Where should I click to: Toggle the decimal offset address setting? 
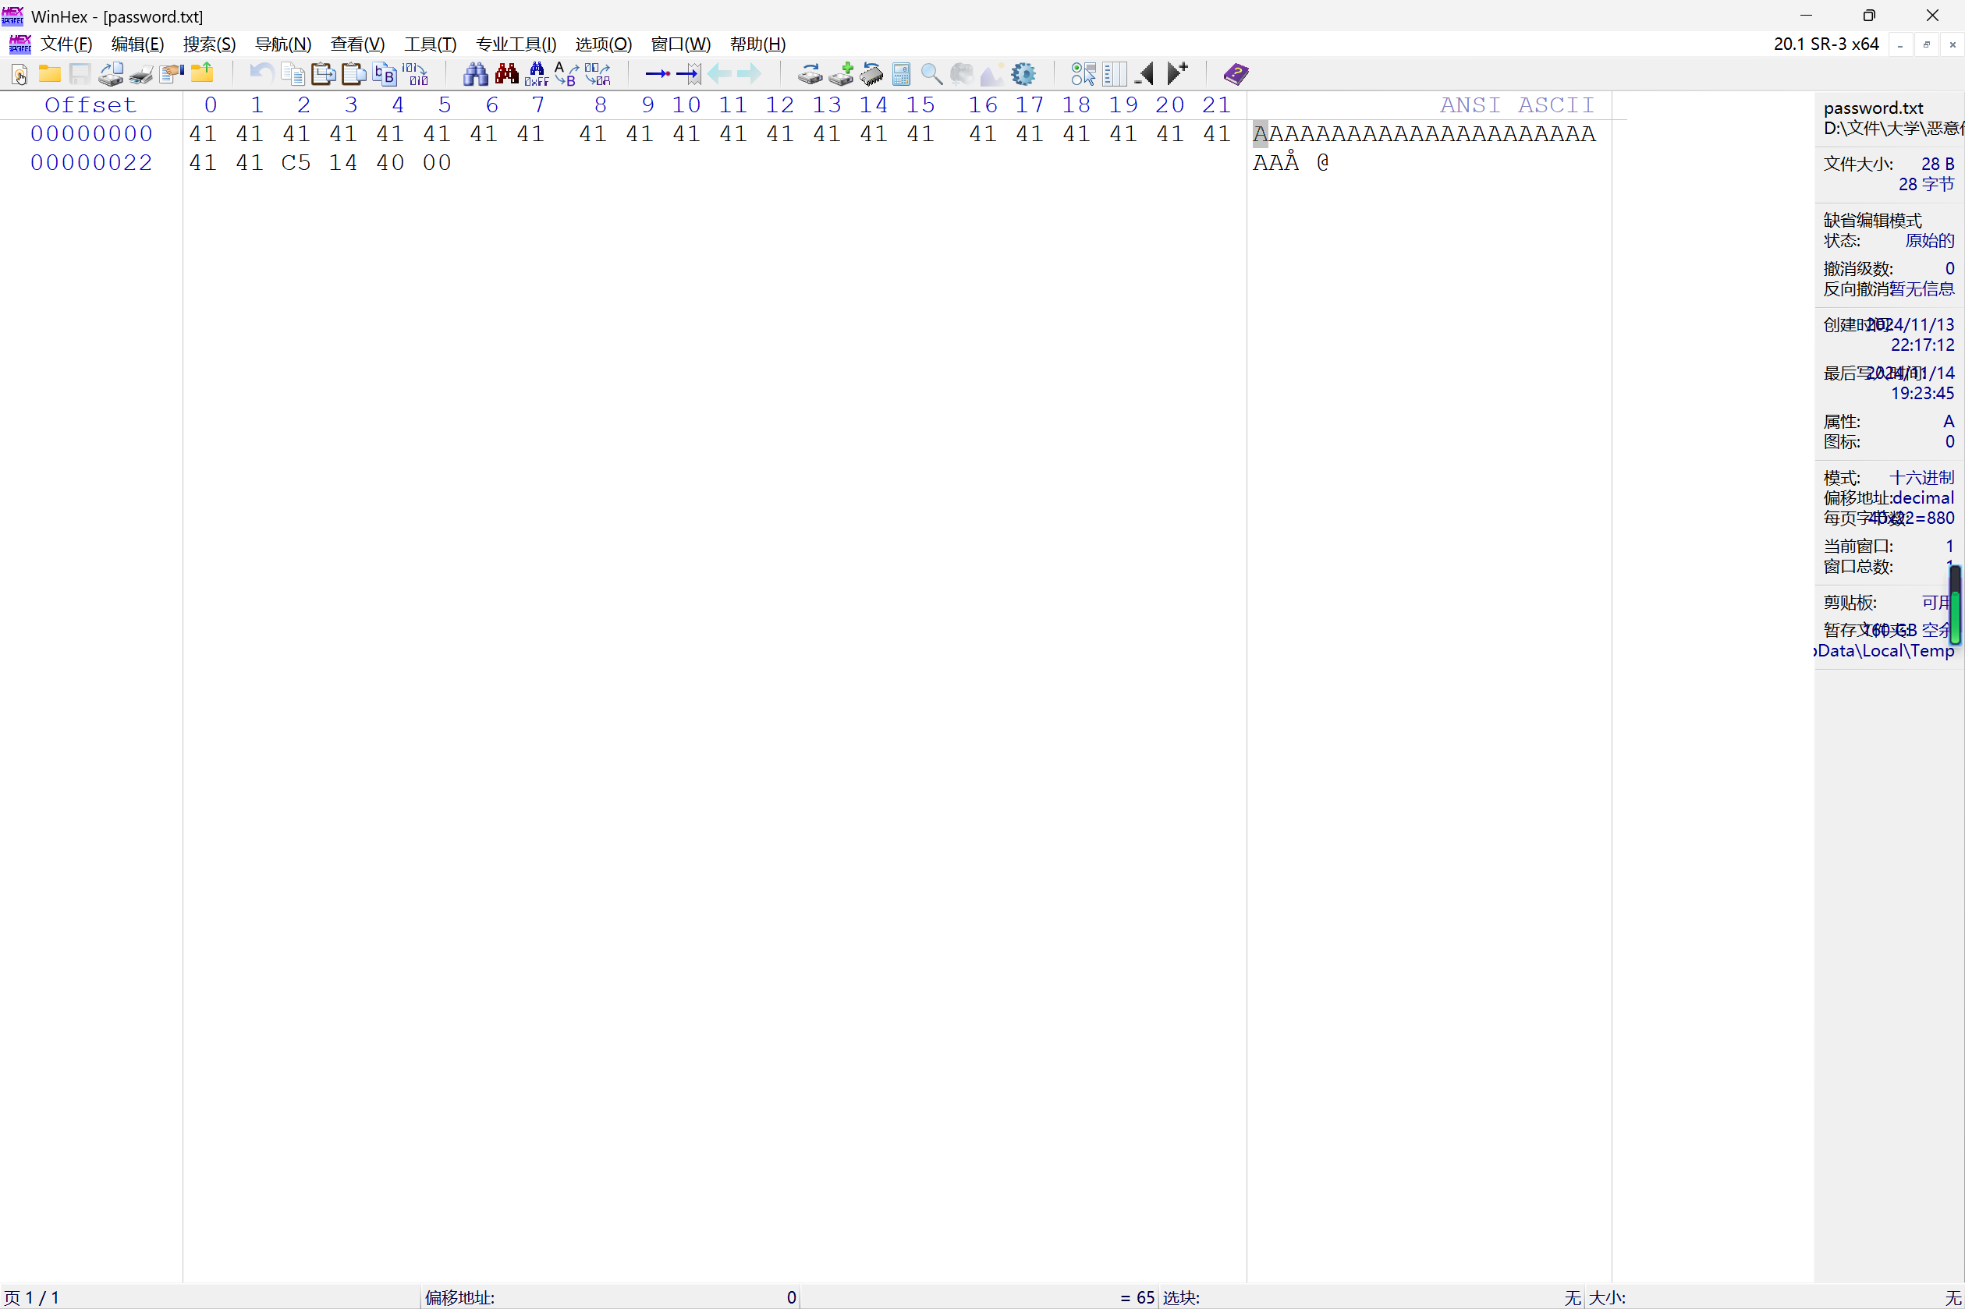tap(1922, 497)
